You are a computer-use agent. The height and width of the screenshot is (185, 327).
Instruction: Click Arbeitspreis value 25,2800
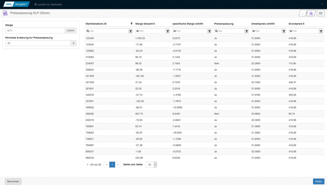point(256,63)
